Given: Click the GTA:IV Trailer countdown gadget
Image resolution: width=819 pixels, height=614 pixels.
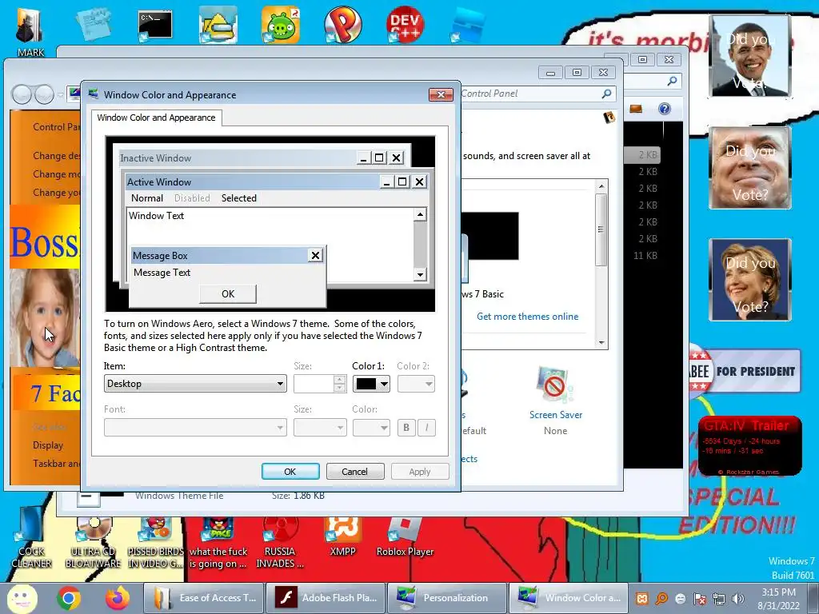Looking at the screenshot, I should (749, 446).
